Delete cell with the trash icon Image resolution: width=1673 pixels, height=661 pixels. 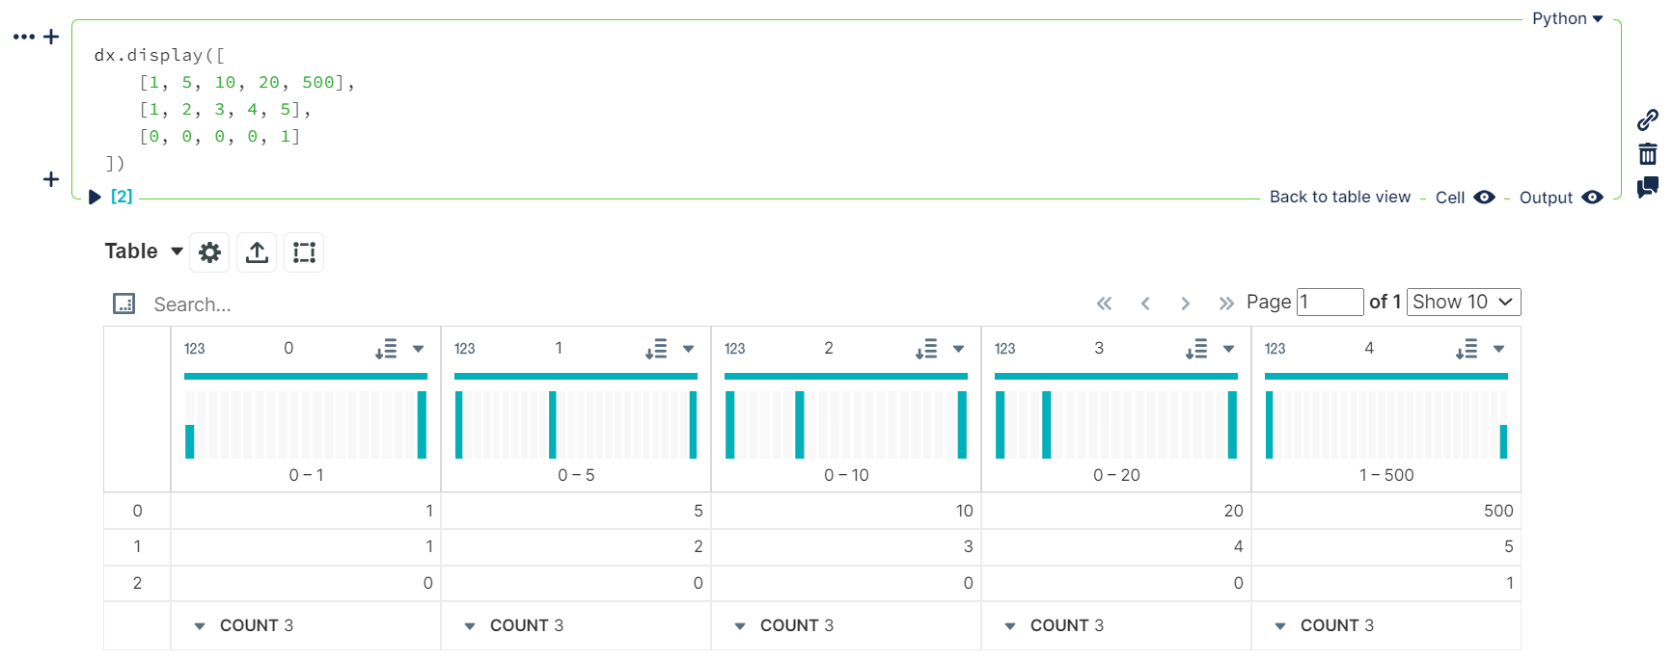point(1648,153)
